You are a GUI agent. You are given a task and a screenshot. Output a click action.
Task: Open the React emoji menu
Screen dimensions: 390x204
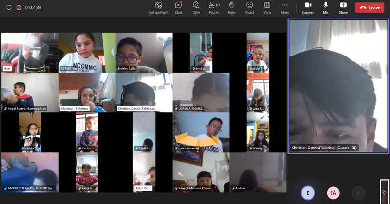tap(249, 8)
